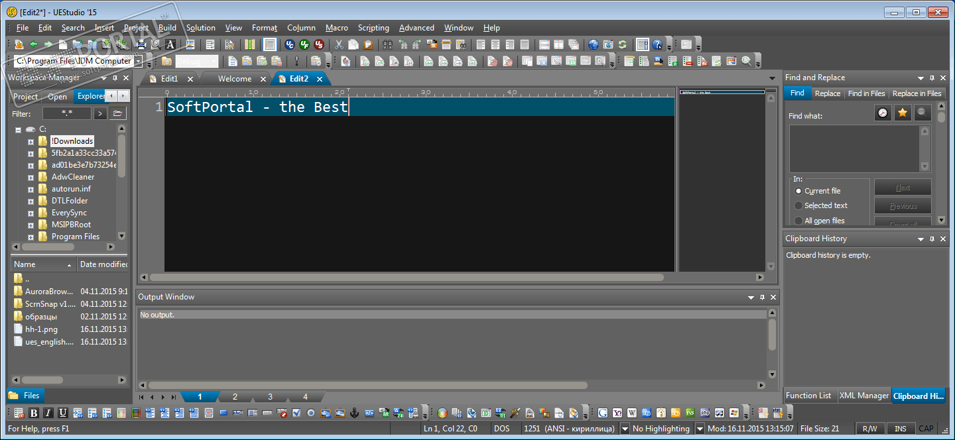Switch to the Welcome document tab
This screenshot has width=955, height=440.
tap(235, 79)
